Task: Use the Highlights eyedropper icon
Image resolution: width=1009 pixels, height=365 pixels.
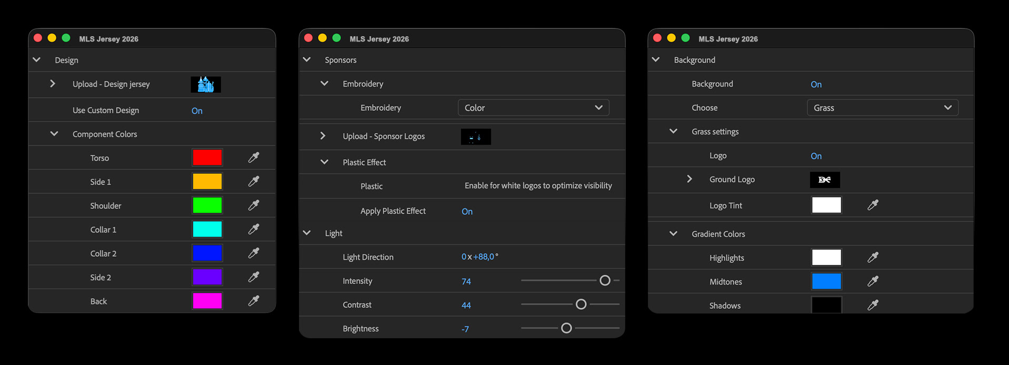Action: [873, 257]
